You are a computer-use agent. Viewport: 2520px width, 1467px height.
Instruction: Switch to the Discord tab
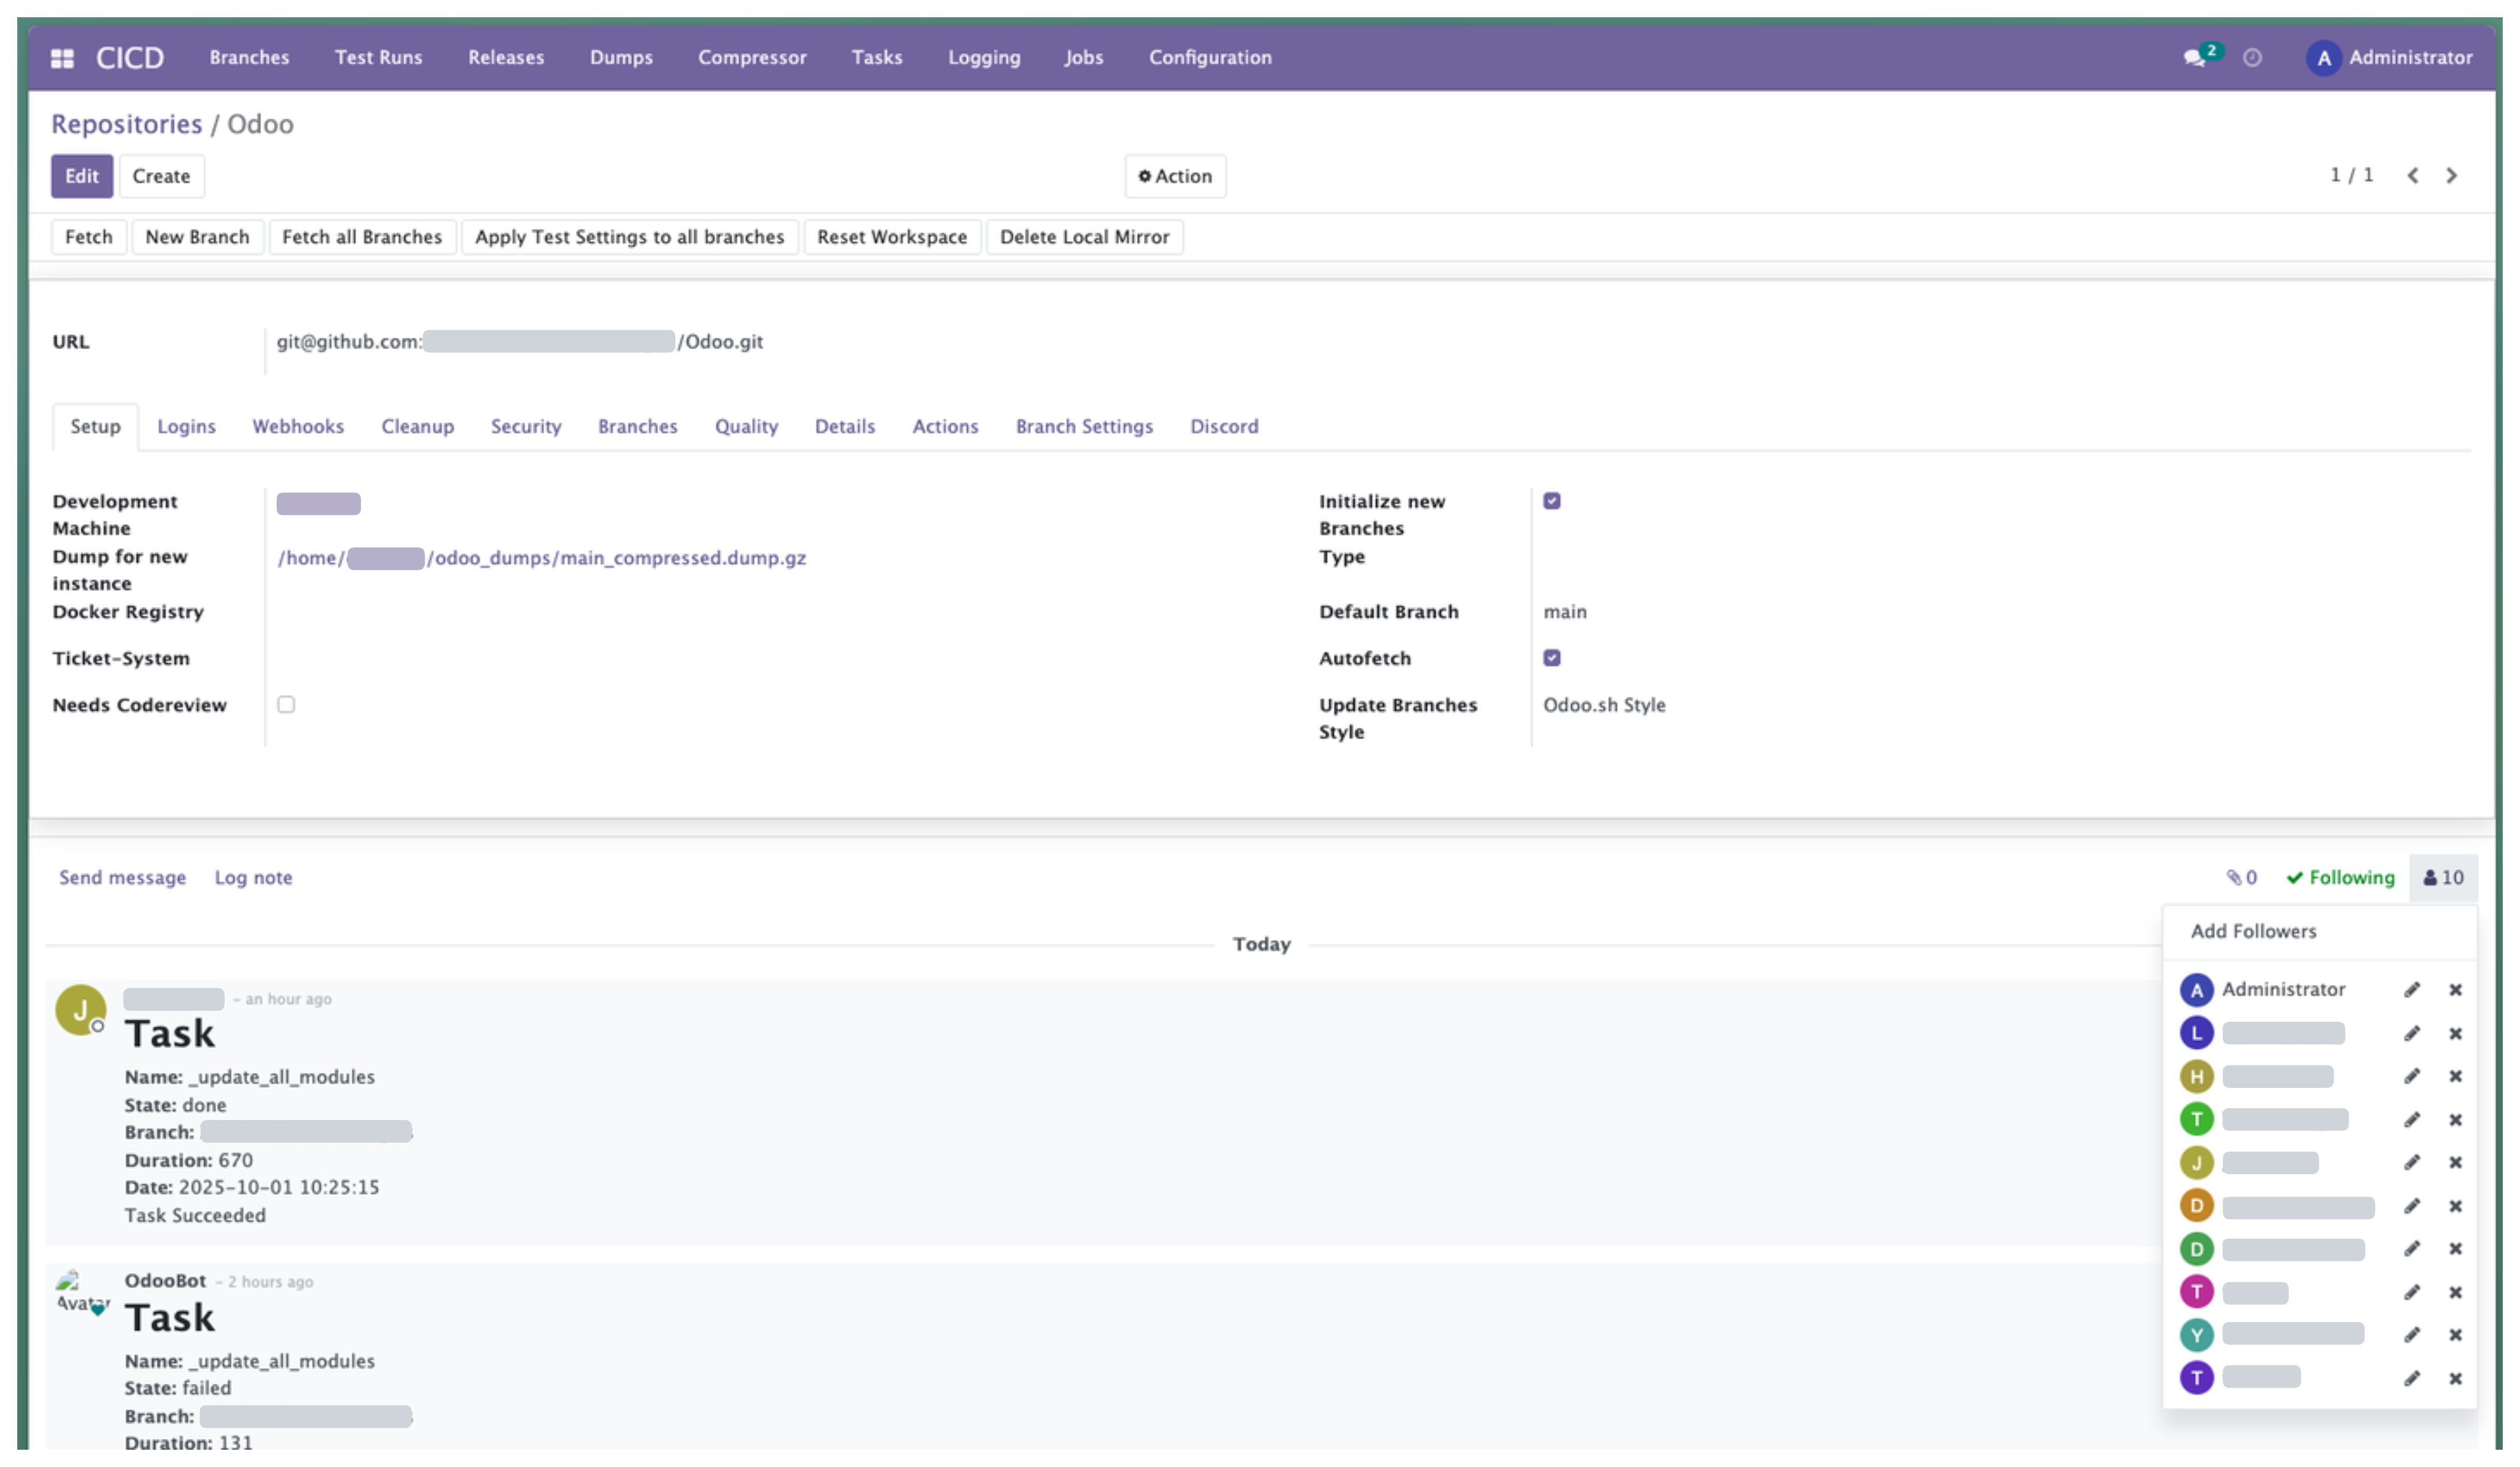(1224, 427)
